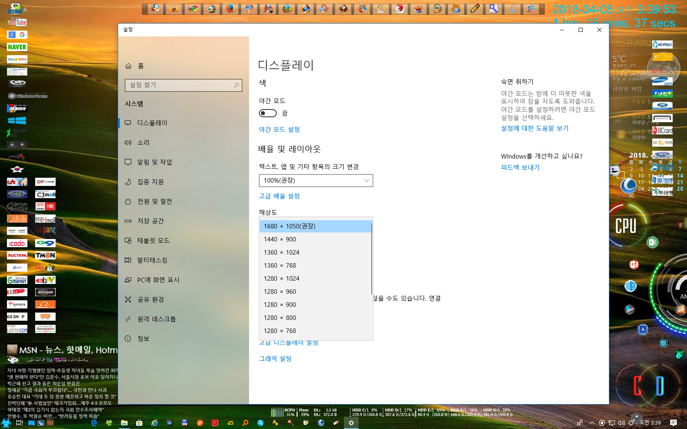Launch Chrome from the top dock
Screen dimensions: 687x429
tap(193, 9)
